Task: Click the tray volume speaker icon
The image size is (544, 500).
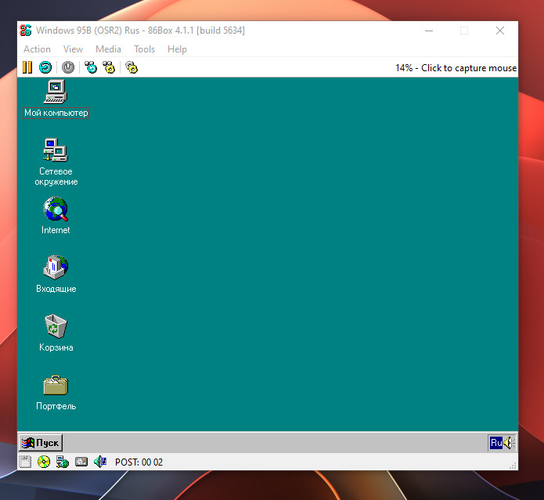Action: [508, 443]
